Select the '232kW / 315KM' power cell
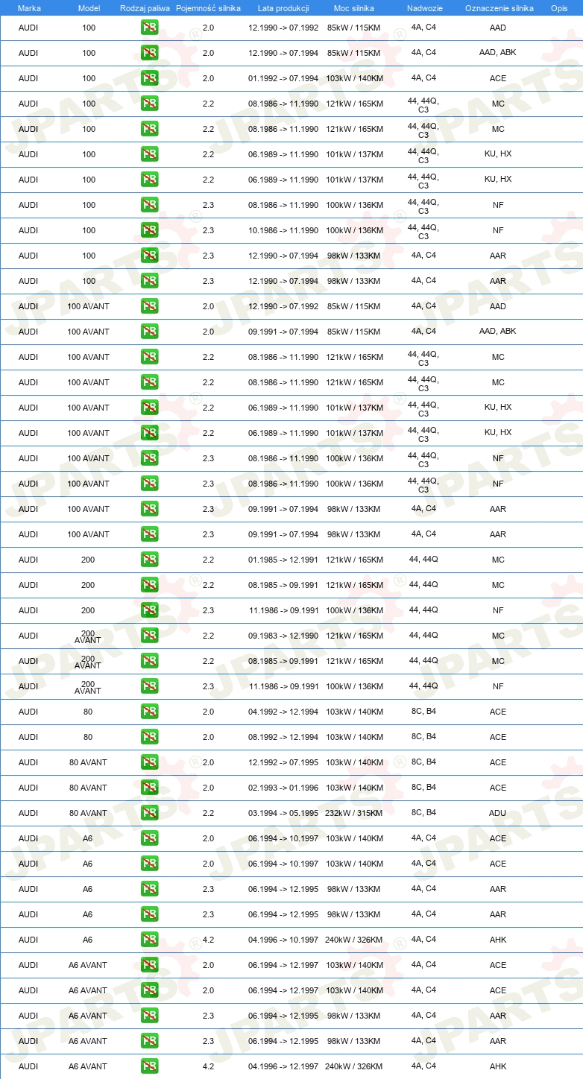Viewport: 583px width, 1079px height. 353,813
